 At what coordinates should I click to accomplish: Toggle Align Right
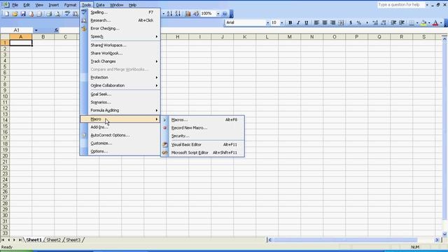click(333, 22)
